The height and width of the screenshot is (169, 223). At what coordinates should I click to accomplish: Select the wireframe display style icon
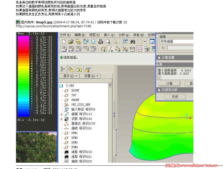(x=64, y=49)
